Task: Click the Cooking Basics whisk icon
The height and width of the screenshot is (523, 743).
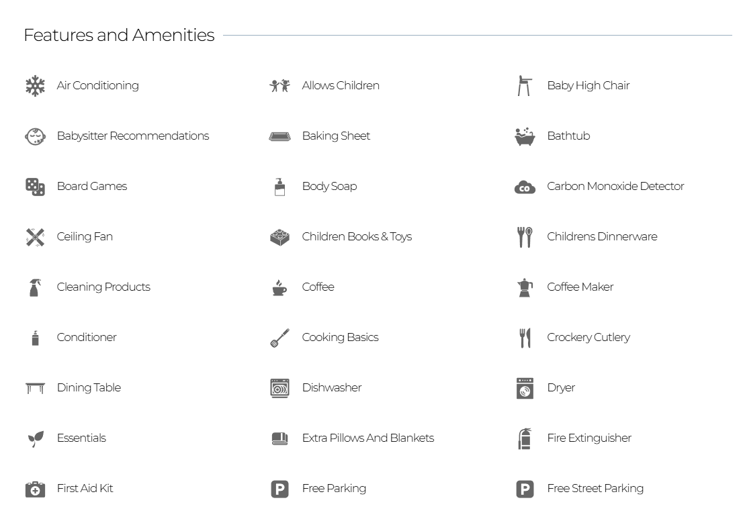Action: point(279,338)
